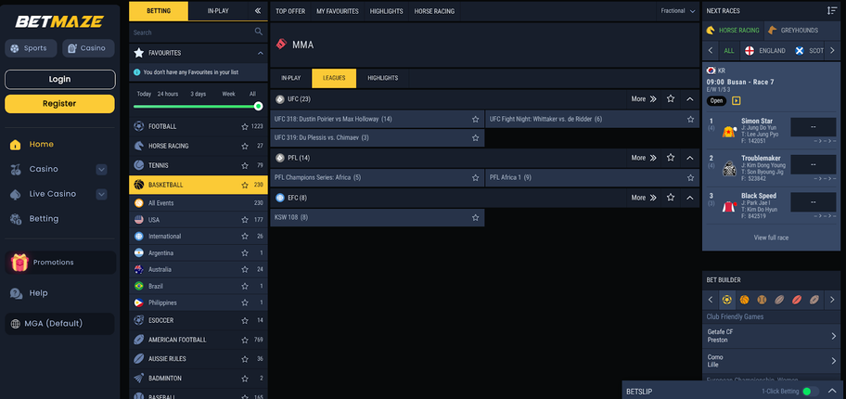Favourite KSW 108 event star
Viewport: 846px width, 399px height.
[x=475, y=217]
